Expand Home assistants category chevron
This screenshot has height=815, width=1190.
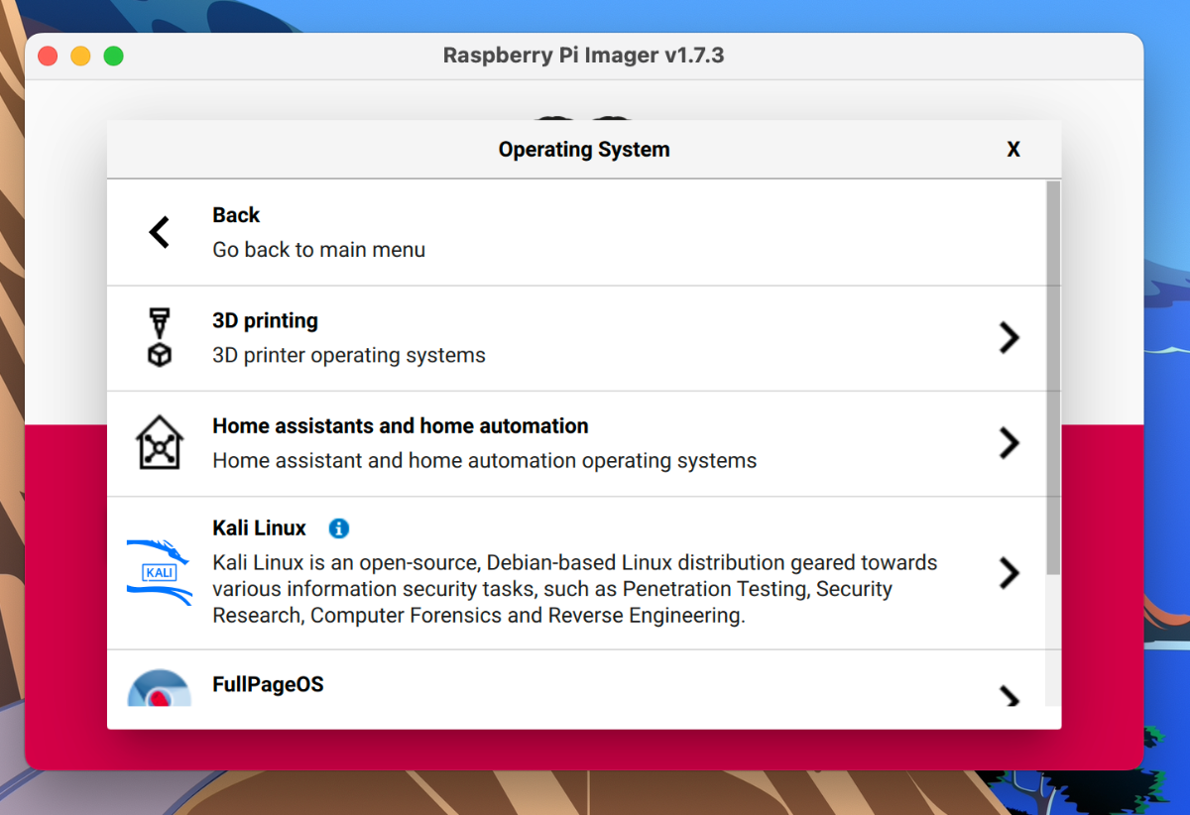1010,443
